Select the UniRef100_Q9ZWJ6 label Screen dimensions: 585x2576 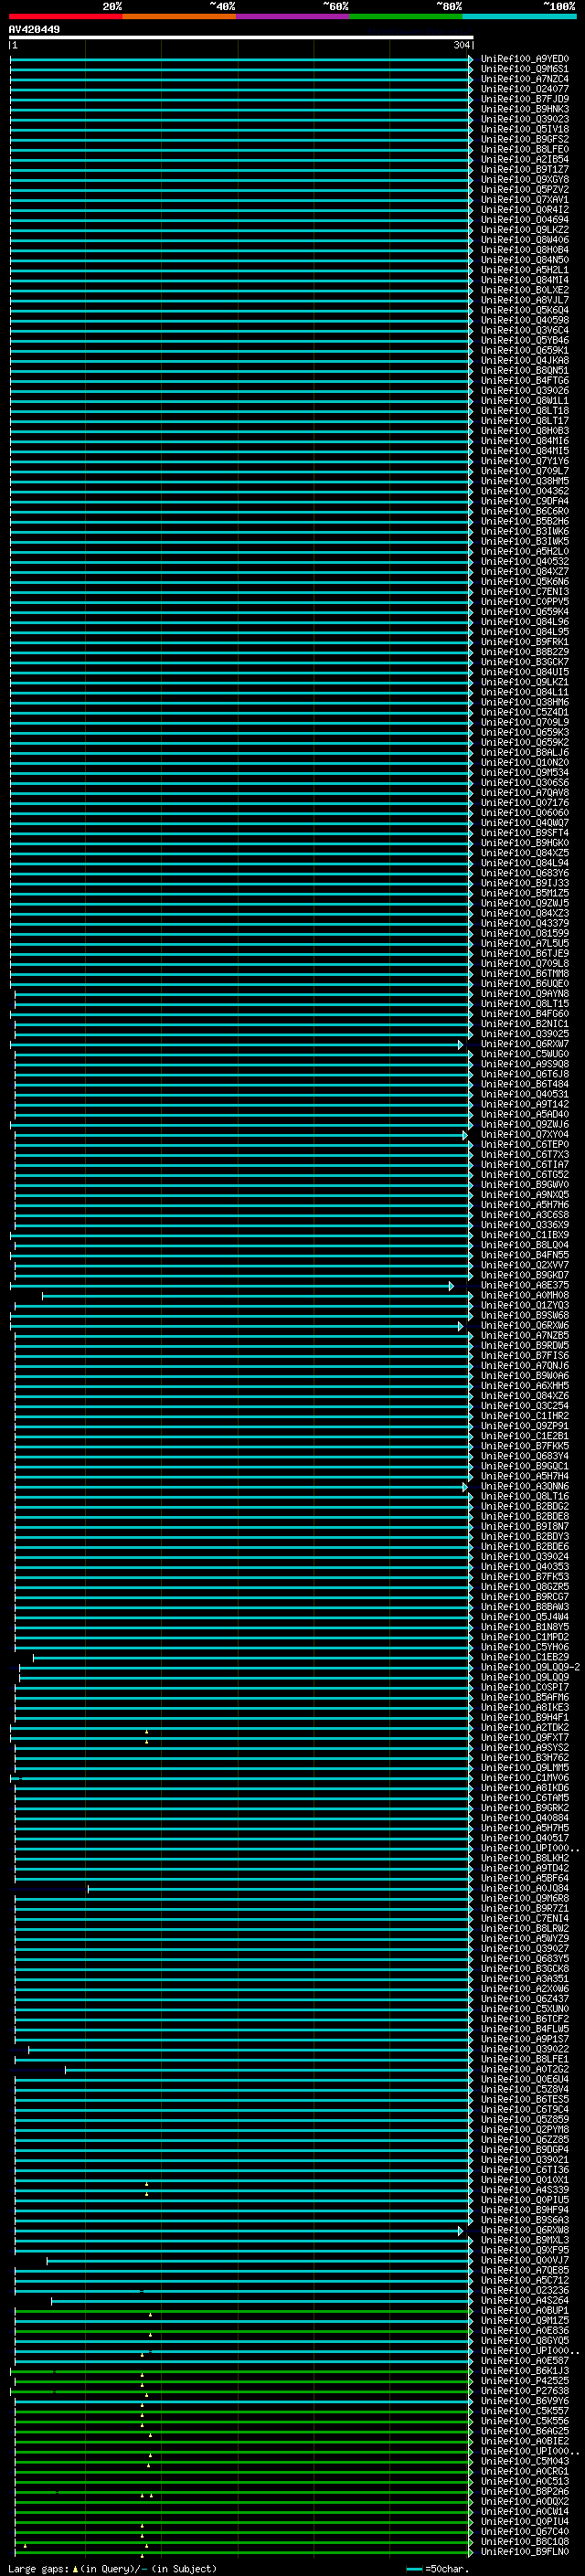tap(524, 1124)
